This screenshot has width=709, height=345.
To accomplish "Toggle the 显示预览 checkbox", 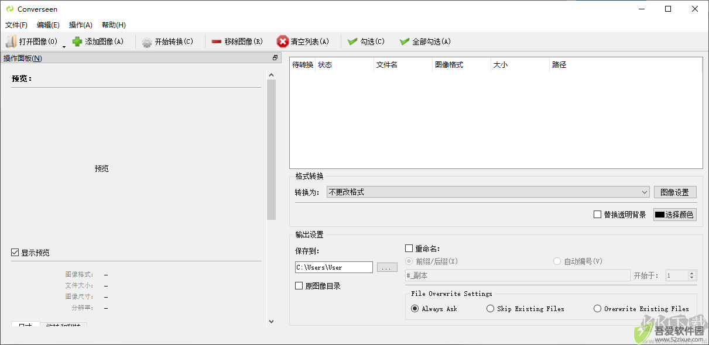I will pyautogui.click(x=15, y=253).
